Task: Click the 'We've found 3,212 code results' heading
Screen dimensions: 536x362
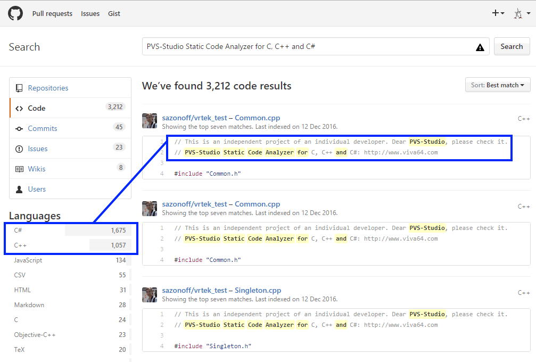Action: (x=217, y=86)
